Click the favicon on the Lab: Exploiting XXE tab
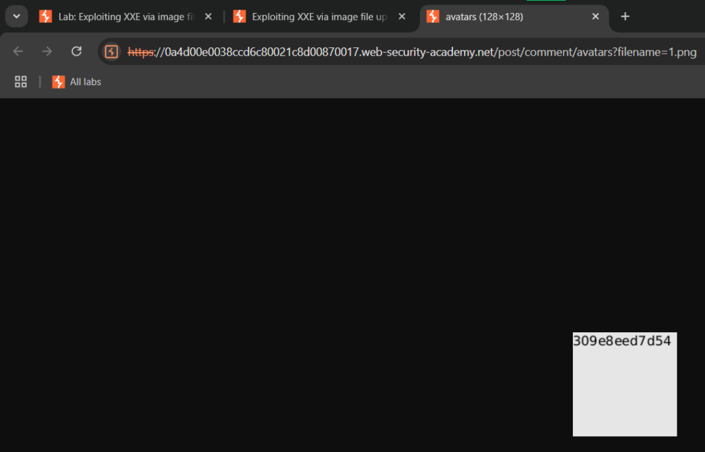The height and width of the screenshot is (452, 705). (x=45, y=17)
